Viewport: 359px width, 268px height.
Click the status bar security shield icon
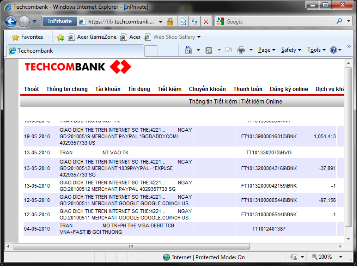click(293, 257)
